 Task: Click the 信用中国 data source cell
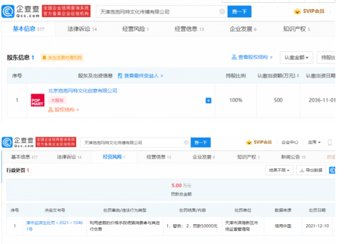[283, 226]
